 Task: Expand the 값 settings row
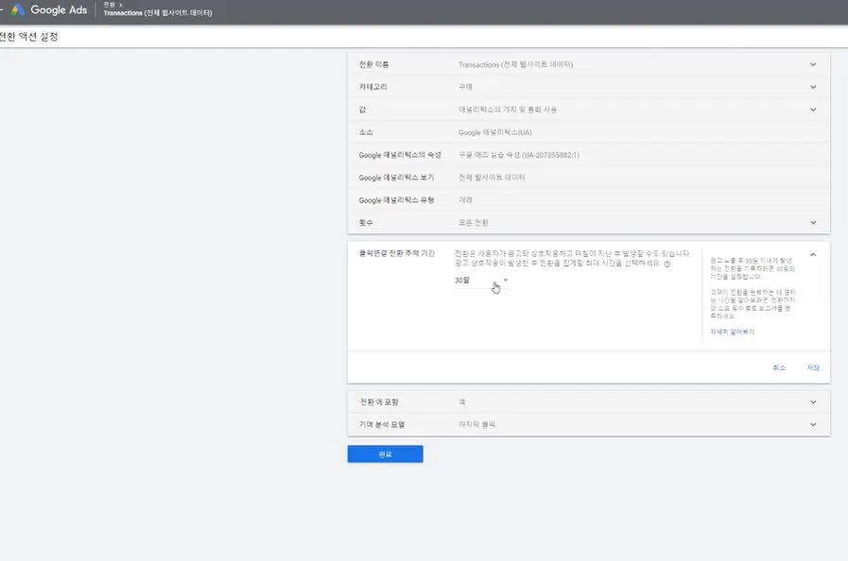click(x=811, y=109)
